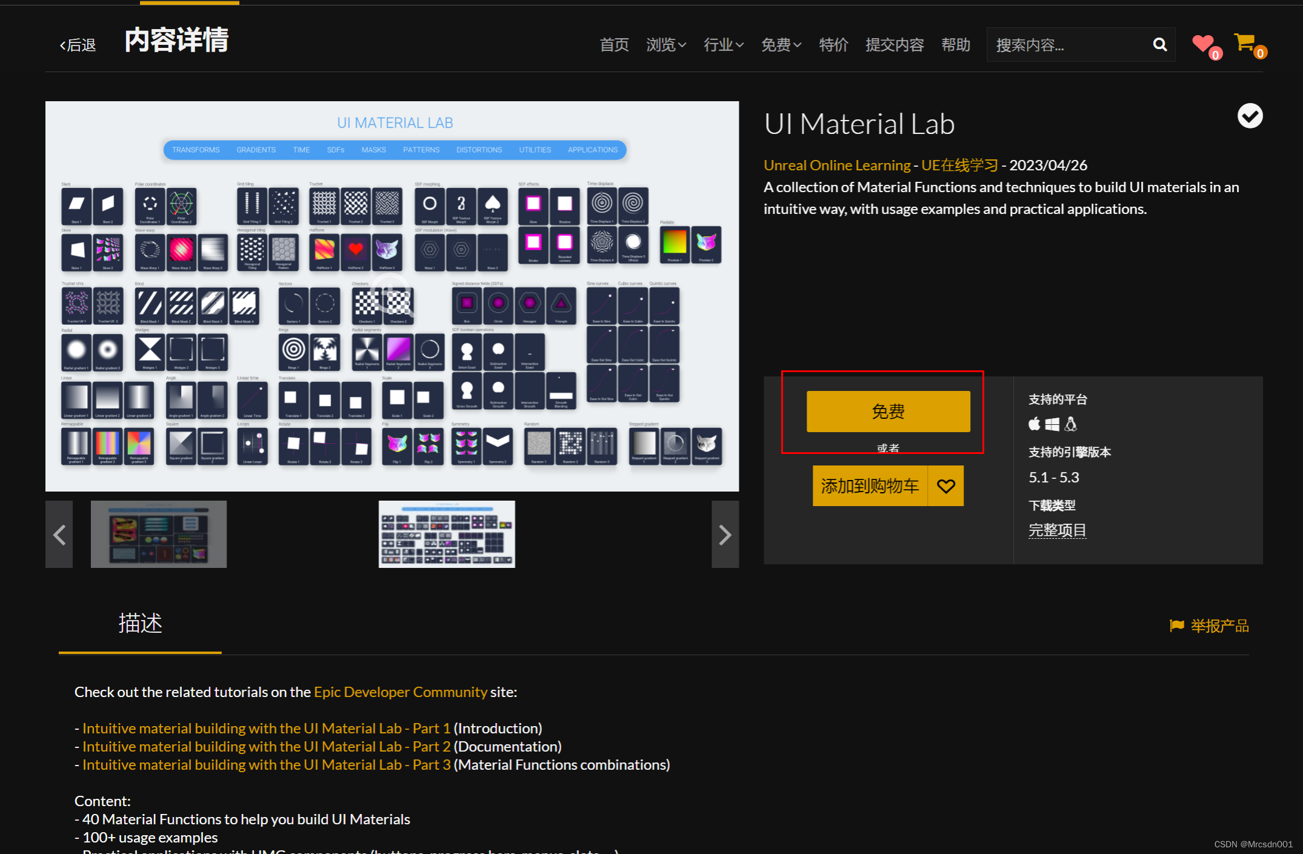1303x854 pixels.
Task: Open the 行业 dropdown menu
Action: [x=724, y=45]
